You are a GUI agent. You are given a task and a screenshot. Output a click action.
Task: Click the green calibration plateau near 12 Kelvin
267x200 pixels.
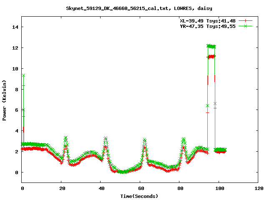tap(211, 46)
